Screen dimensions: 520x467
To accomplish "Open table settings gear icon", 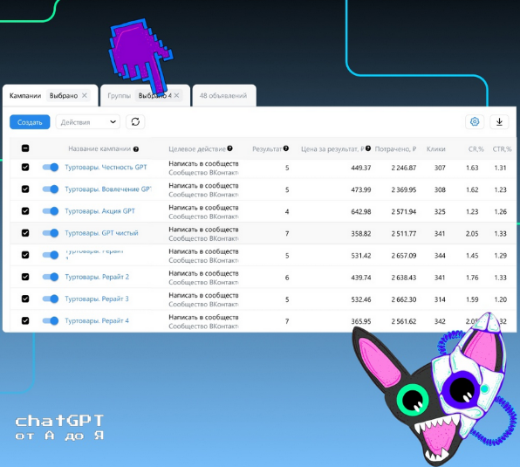I will (x=475, y=121).
